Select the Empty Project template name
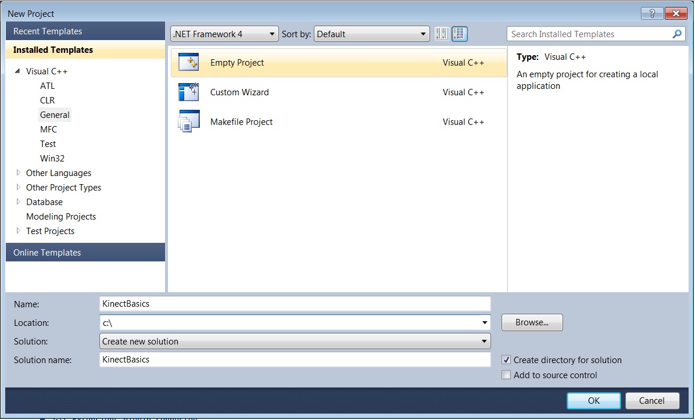Screen dimensions: 695x420 pyautogui.click(x=237, y=63)
